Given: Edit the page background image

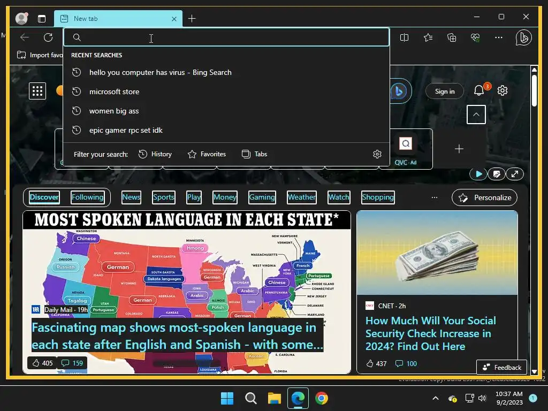Looking at the screenshot, I should point(497,174).
